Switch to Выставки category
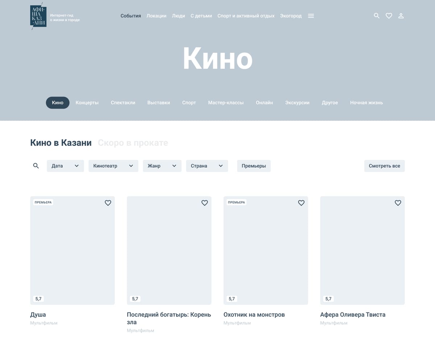This screenshot has height=338, width=435. (x=159, y=103)
